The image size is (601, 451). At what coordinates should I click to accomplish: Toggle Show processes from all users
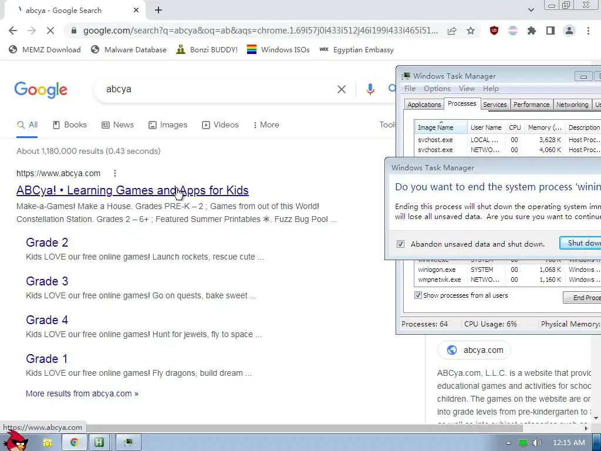pyautogui.click(x=418, y=295)
